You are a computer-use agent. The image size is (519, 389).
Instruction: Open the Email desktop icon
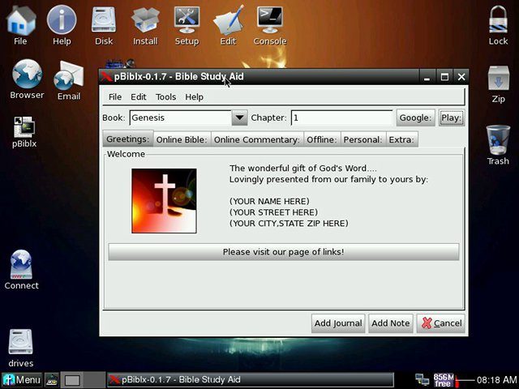[x=69, y=81]
